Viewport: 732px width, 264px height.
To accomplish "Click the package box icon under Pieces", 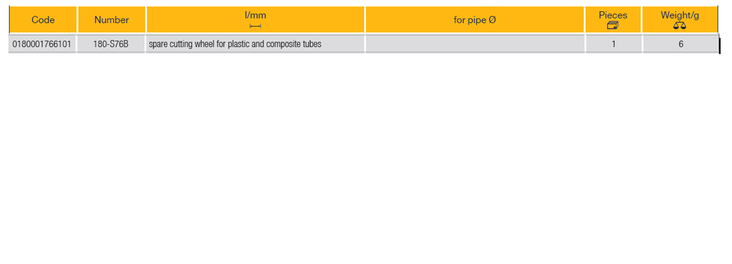I will [612, 25].
